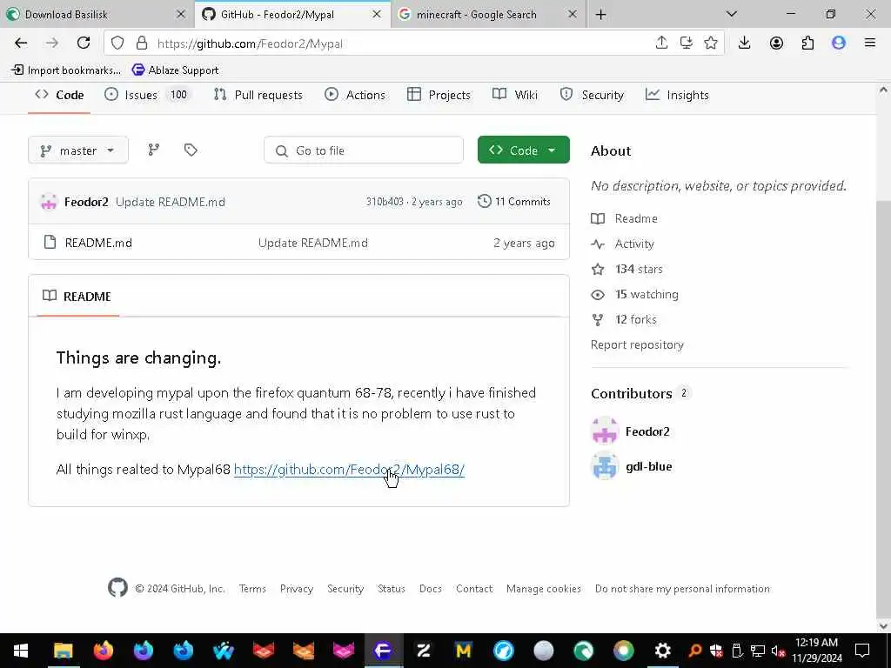Go back using the browser back arrow
Image resolution: width=891 pixels, height=668 pixels.
point(21,43)
